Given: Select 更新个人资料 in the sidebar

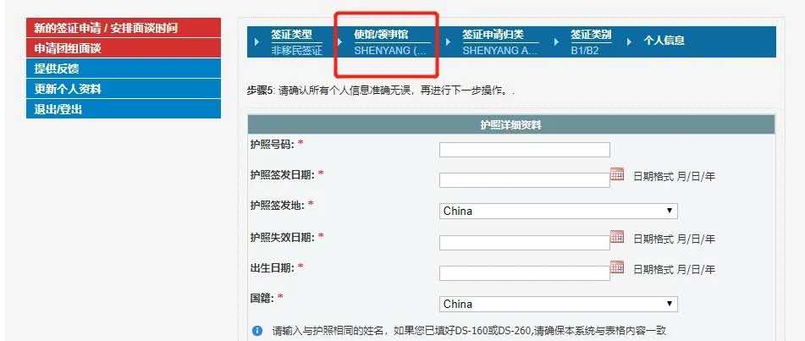Looking at the screenshot, I should [x=124, y=88].
